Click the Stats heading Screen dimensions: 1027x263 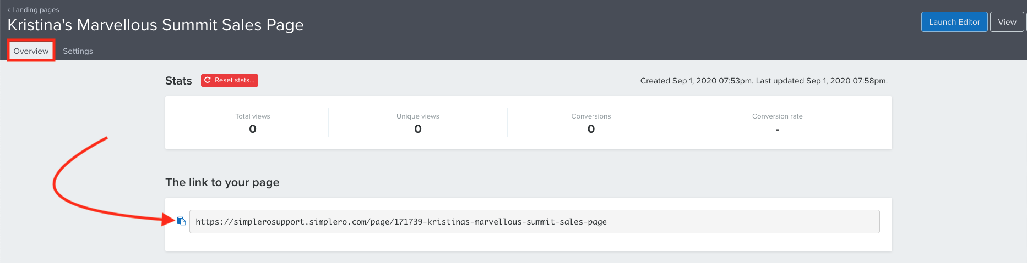(178, 81)
